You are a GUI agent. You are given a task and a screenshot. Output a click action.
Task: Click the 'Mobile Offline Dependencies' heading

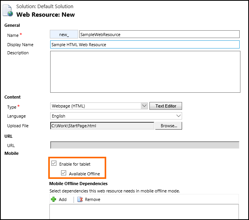(x=78, y=184)
